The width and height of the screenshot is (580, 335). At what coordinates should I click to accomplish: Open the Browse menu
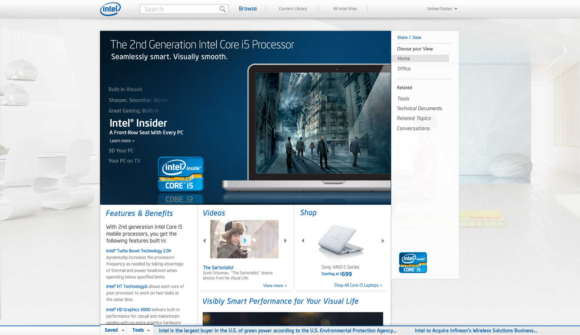click(x=248, y=9)
